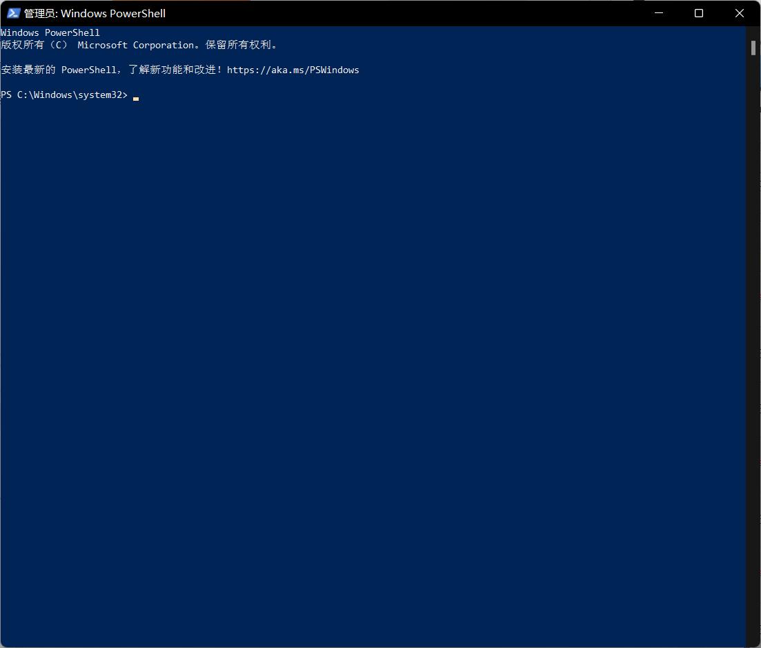Minimize the PowerShell window
Image resolution: width=761 pixels, height=648 pixels.
tap(659, 13)
